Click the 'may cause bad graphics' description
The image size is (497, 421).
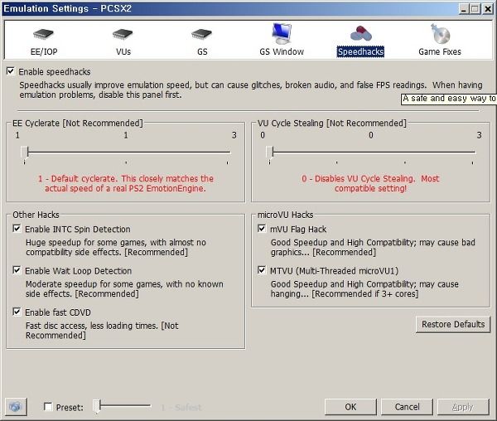373,247
